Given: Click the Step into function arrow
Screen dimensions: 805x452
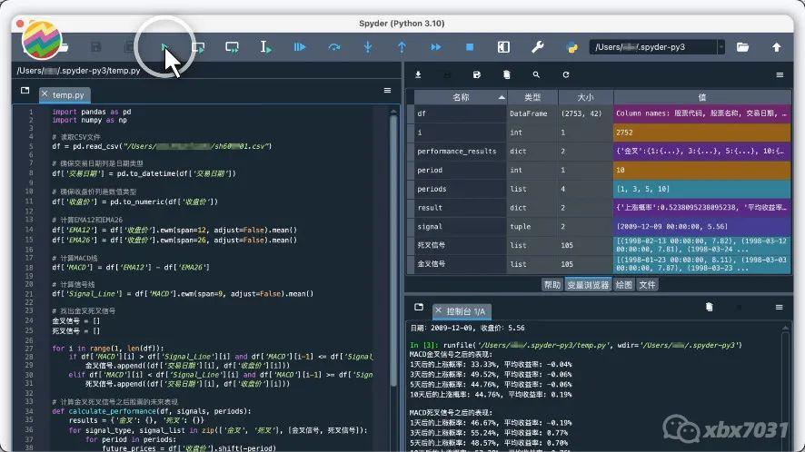Looking at the screenshot, I should [368, 46].
